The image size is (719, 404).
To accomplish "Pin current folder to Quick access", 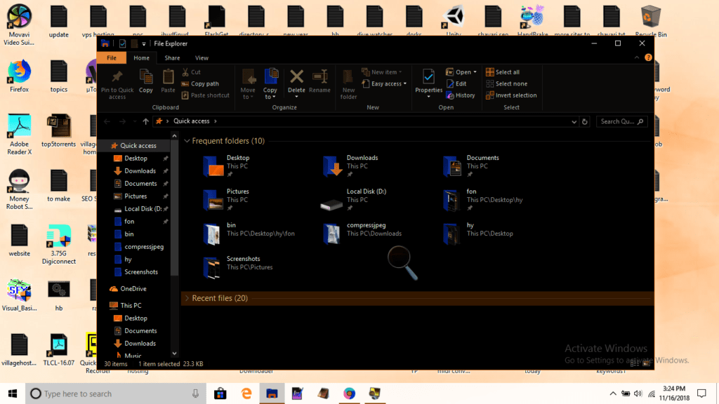I will 117,83.
